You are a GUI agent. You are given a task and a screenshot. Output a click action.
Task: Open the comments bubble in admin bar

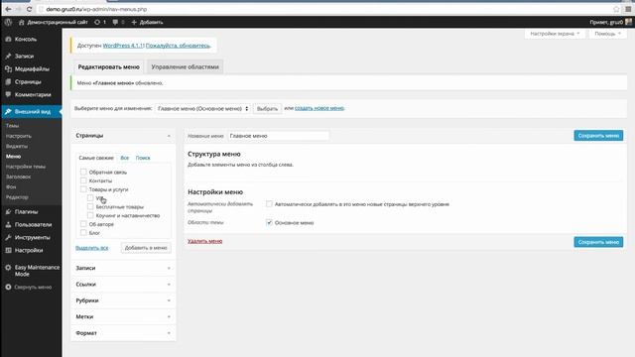pos(115,22)
